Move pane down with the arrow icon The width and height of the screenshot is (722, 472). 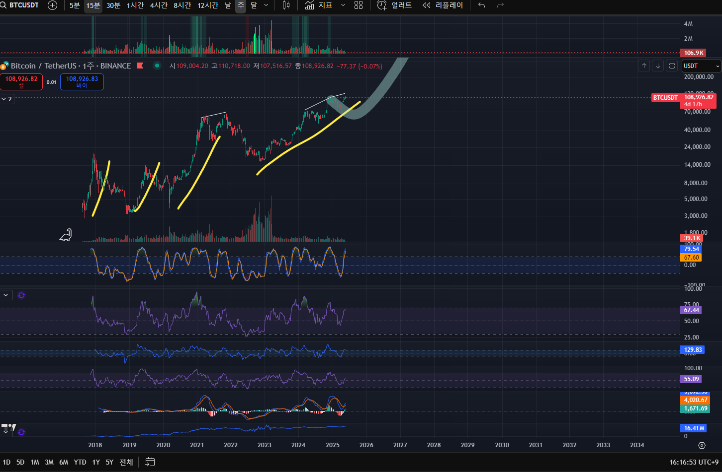tap(658, 66)
